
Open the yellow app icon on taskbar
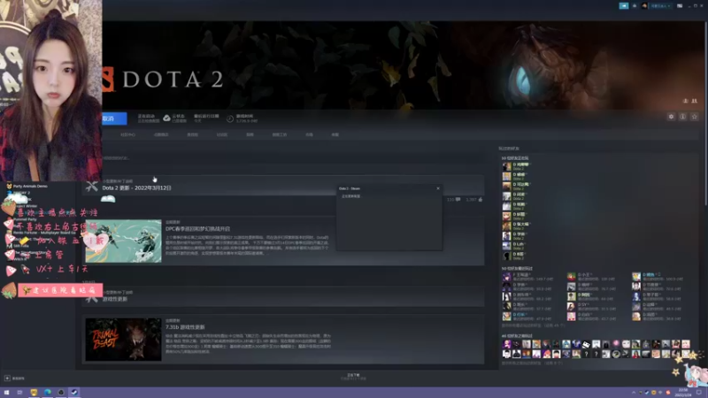[x=34, y=393]
